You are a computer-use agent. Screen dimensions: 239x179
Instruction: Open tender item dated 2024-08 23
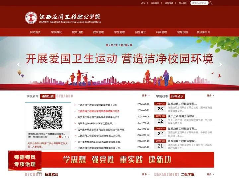[x=184, y=107]
